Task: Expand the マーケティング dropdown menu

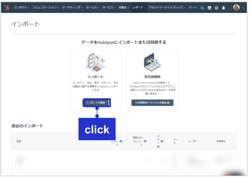Action: click(x=72, y=7)
